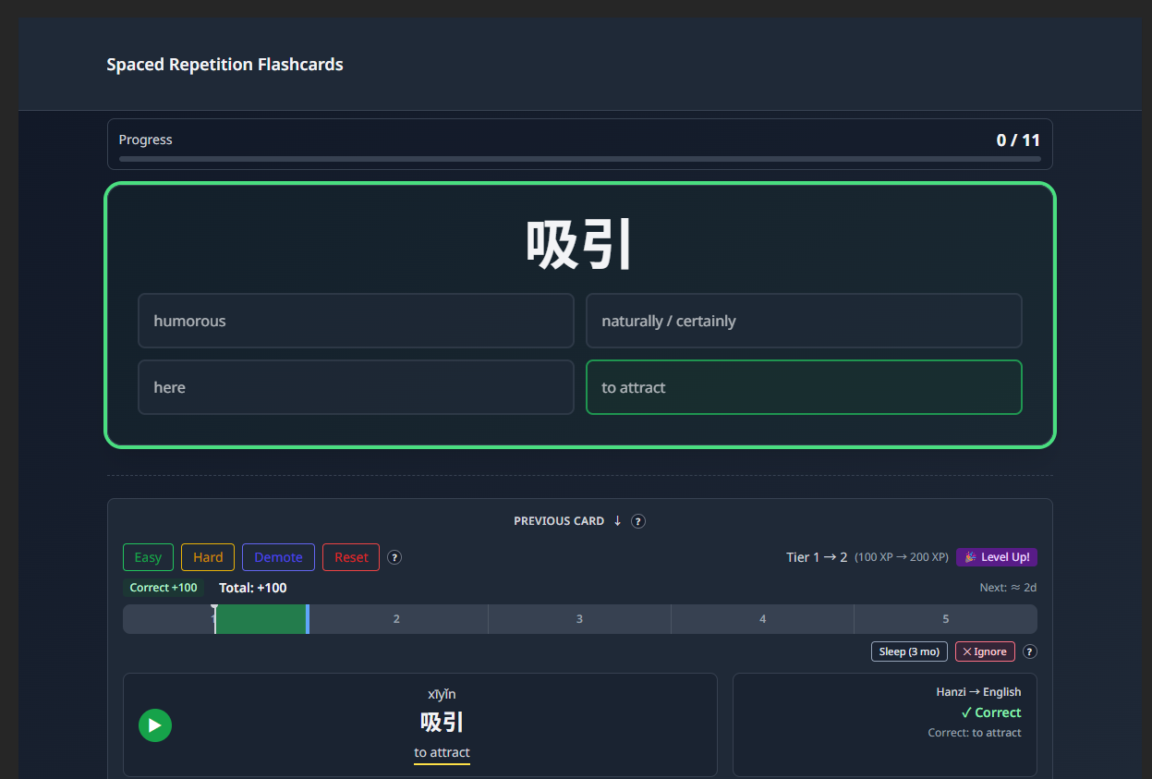Image resolution: width=1152 pixels, height=779 pixels.
Task: Open the help icon next to the Reset button
Action: [x=394, y=557]
